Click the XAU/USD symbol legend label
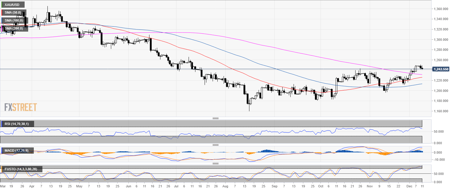This screenshot has height=190, width=454. pyautogui.click(x=12, y=5)
